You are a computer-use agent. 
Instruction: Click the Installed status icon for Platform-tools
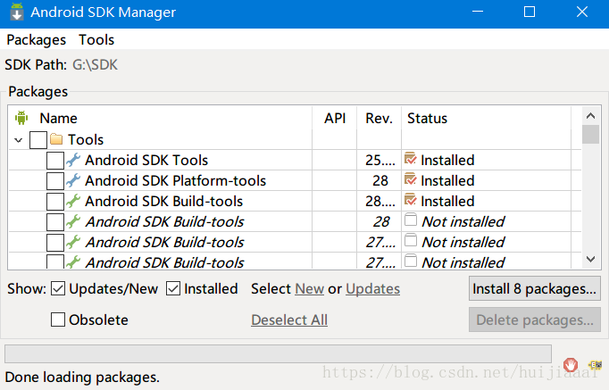410,179
